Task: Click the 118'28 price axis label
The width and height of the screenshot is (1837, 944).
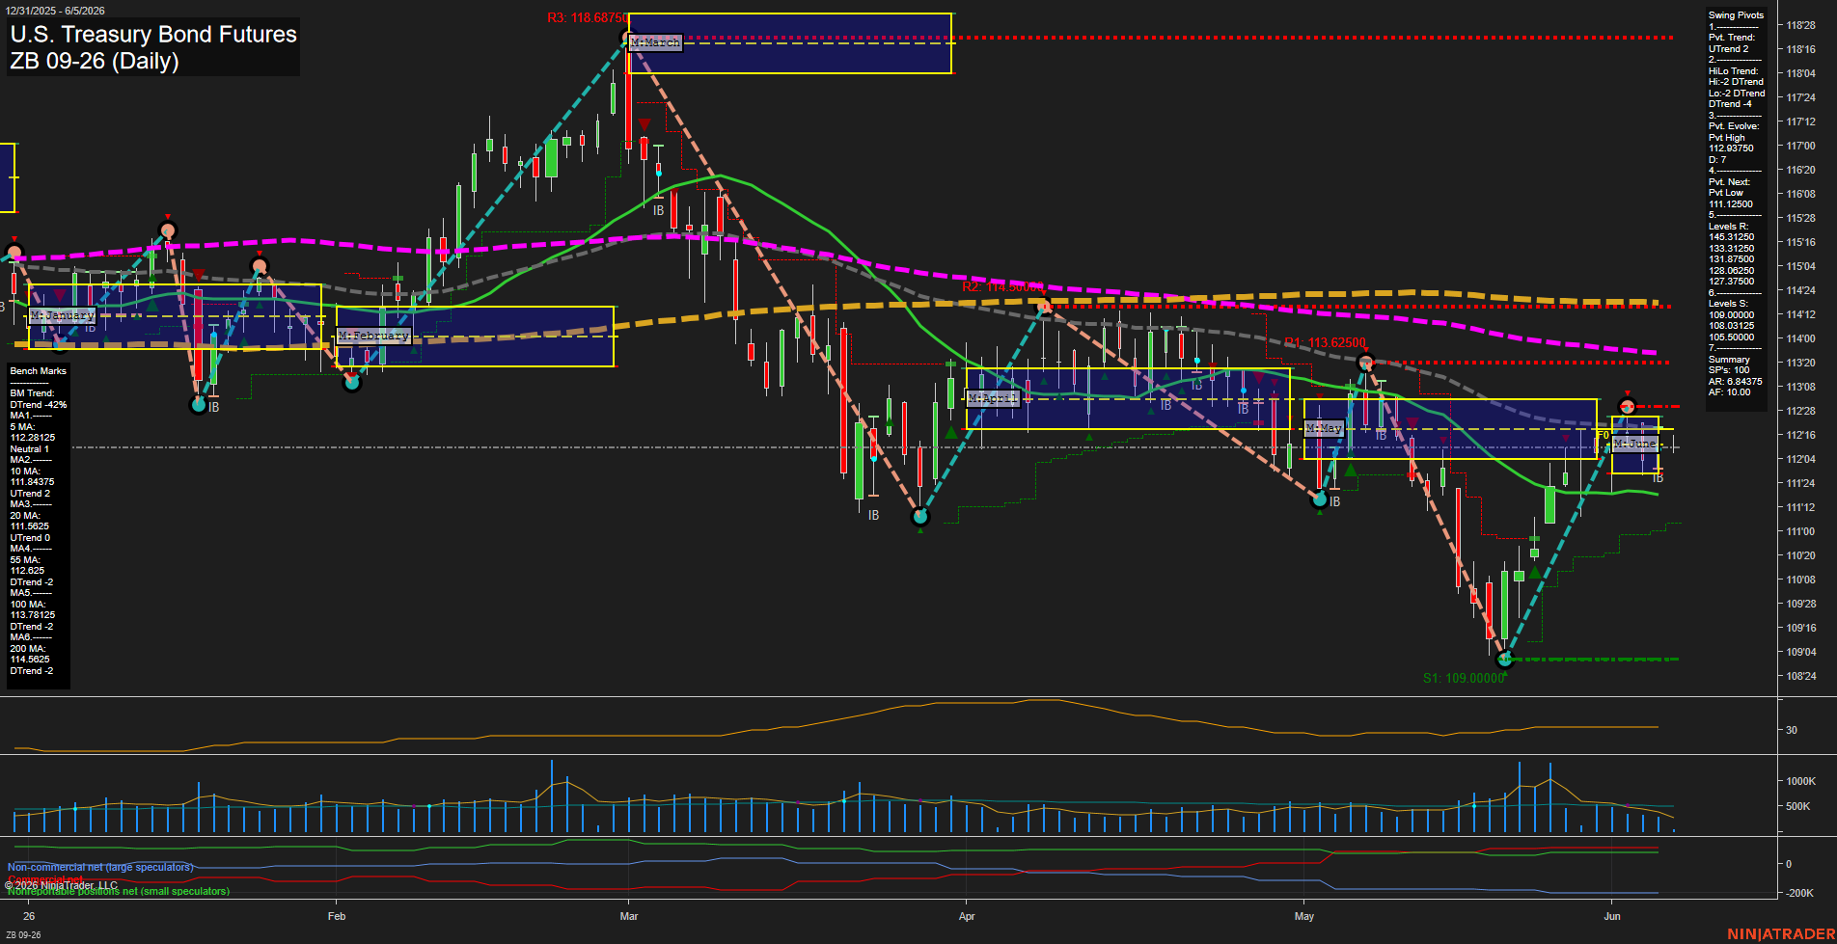Action: [x=1800, y=25]
